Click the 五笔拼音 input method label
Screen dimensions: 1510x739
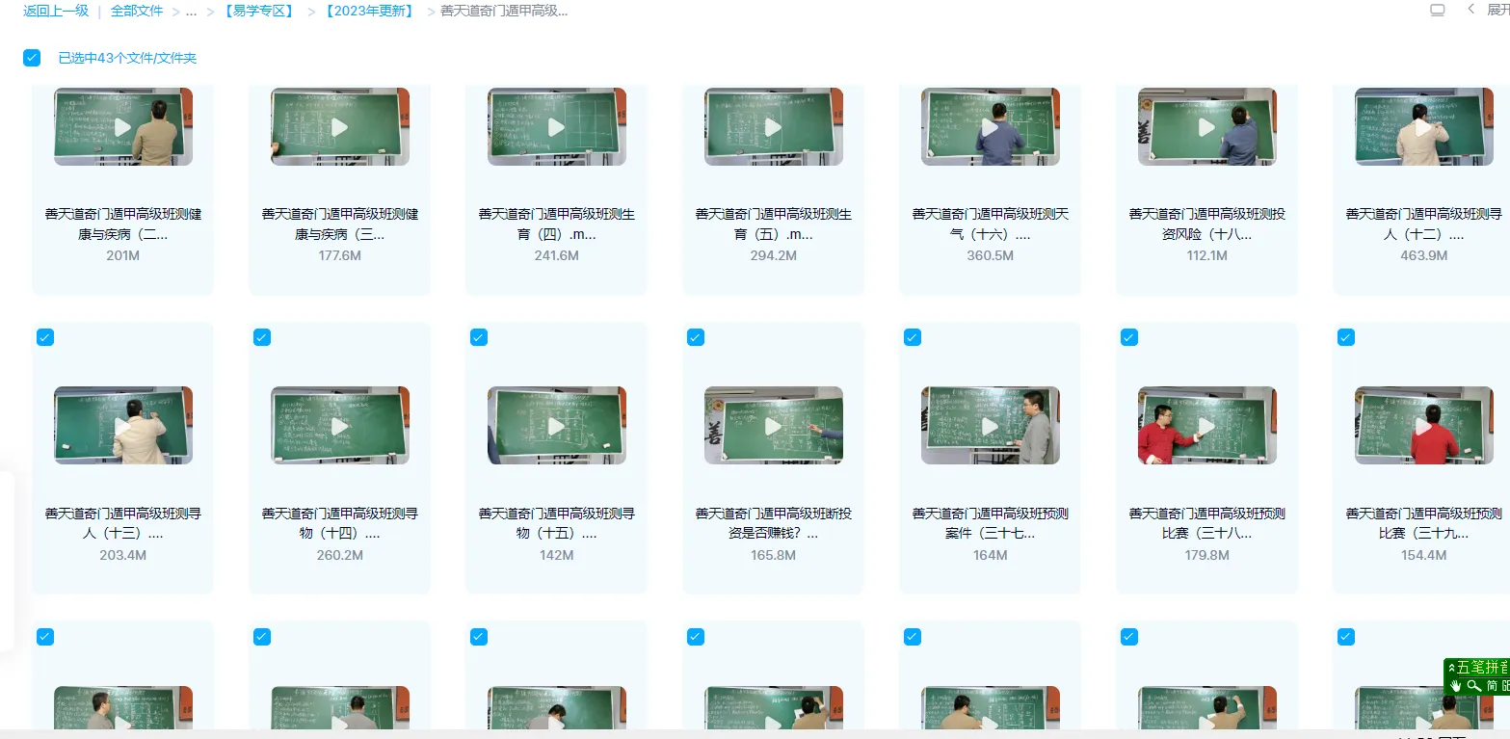pos(1483,668)
